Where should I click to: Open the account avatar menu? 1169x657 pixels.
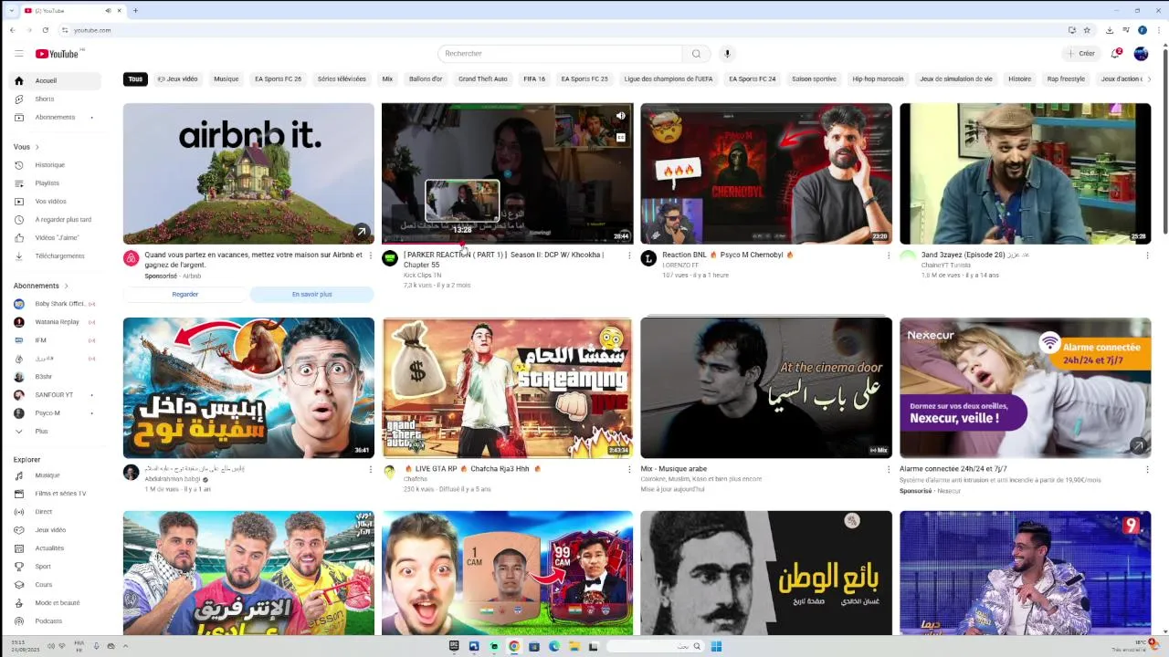(1141, 54)
